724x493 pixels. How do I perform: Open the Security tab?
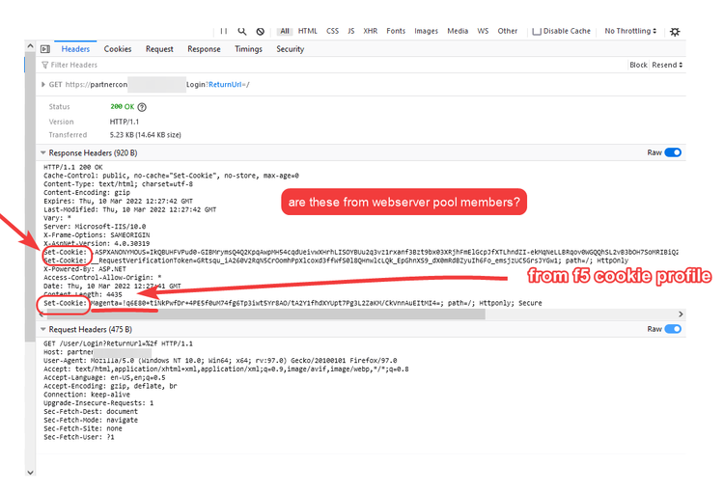tap(290, 49)
